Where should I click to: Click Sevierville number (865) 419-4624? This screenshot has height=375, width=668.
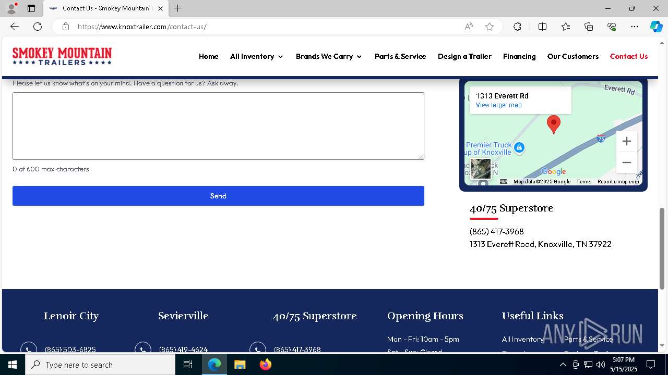pyautogui.click(x=183, y=349)
